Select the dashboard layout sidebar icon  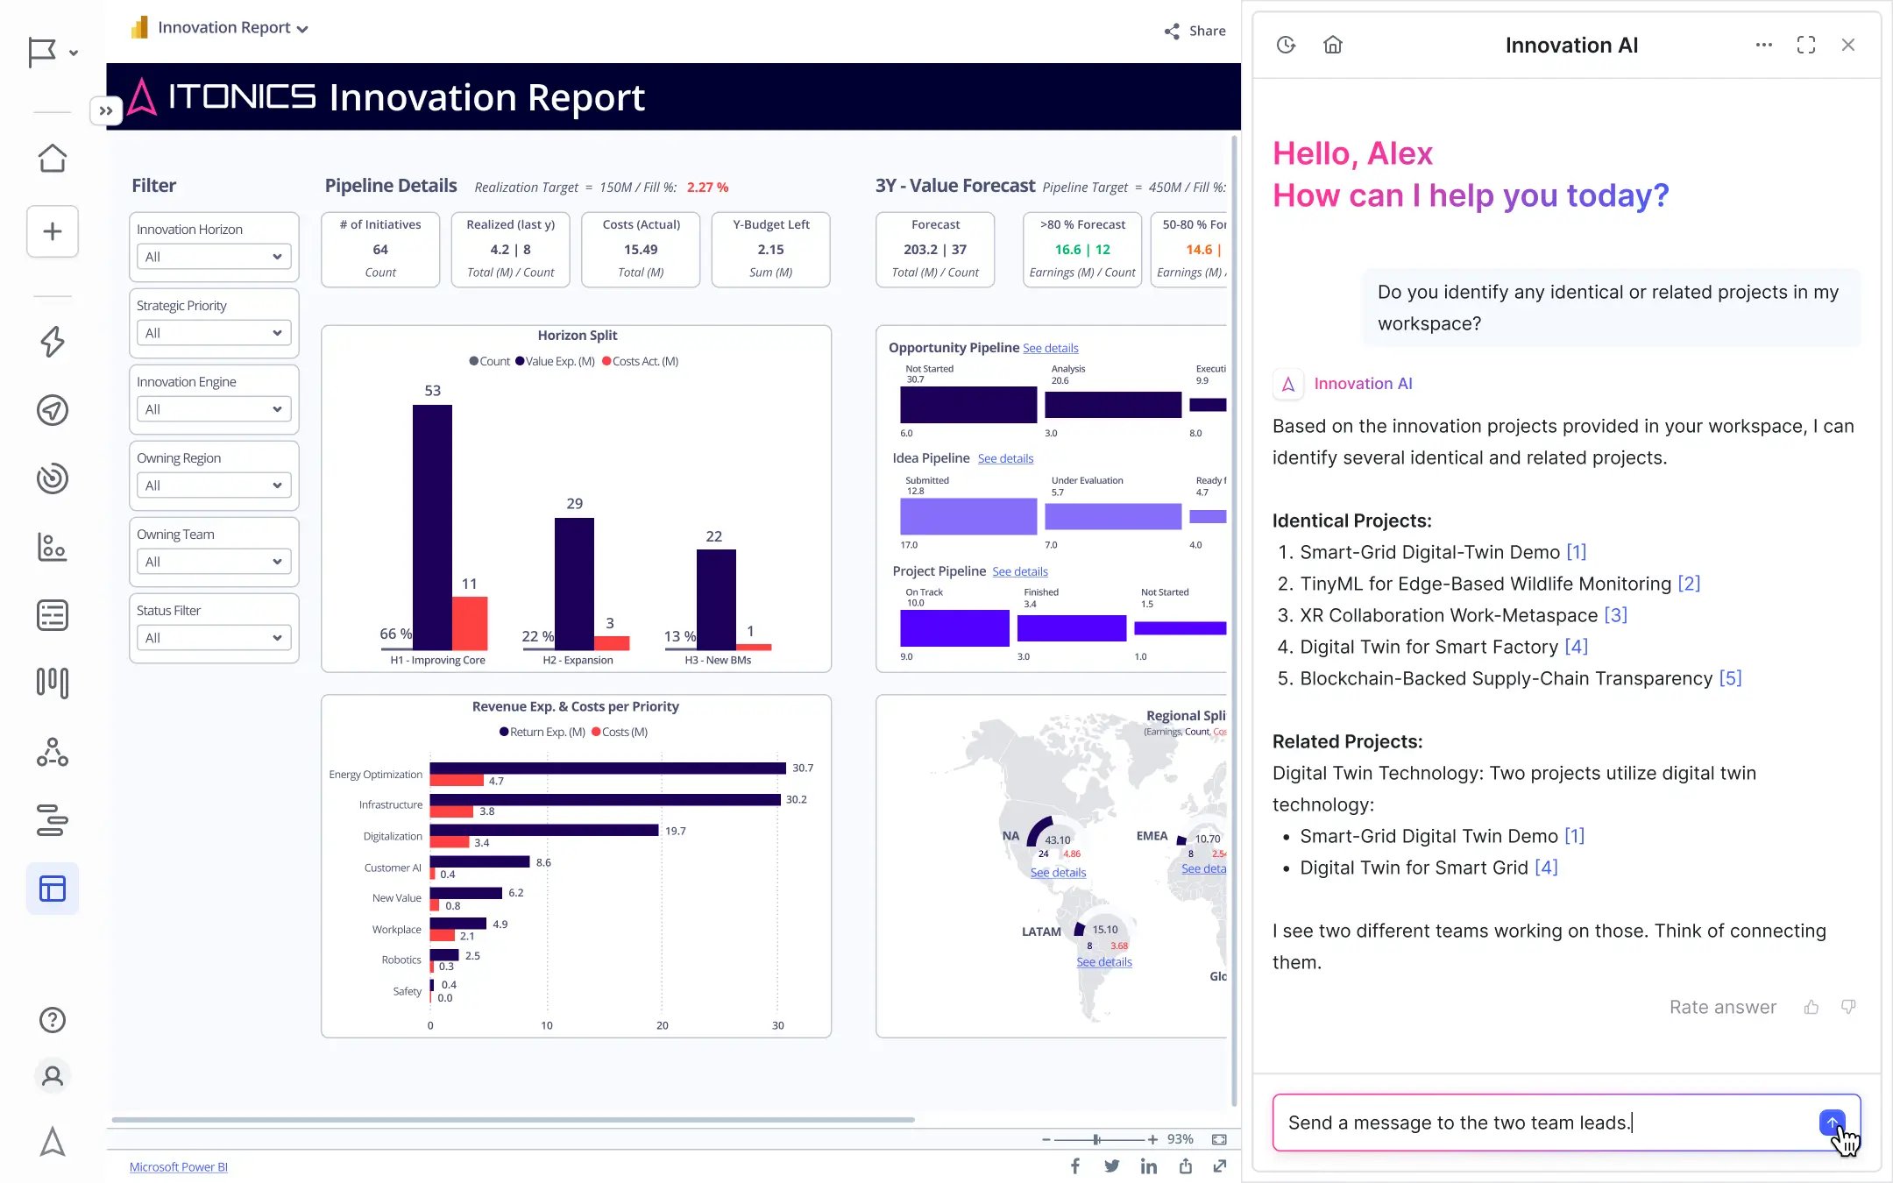pyautogui.click(x=53, y=889)
